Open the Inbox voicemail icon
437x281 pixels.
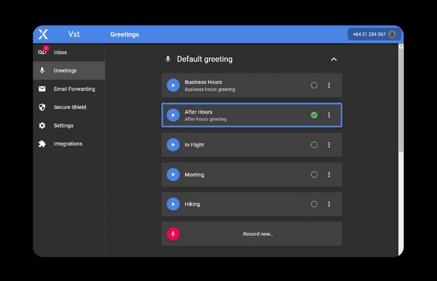click(x=42, y=52)
